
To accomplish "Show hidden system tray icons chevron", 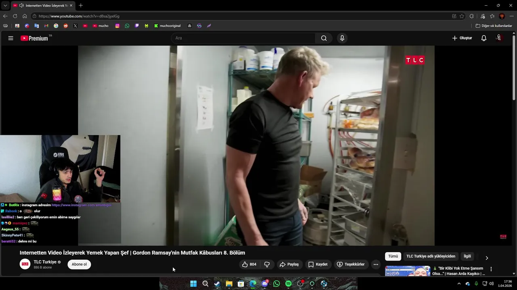I will (x=459, y=284).
